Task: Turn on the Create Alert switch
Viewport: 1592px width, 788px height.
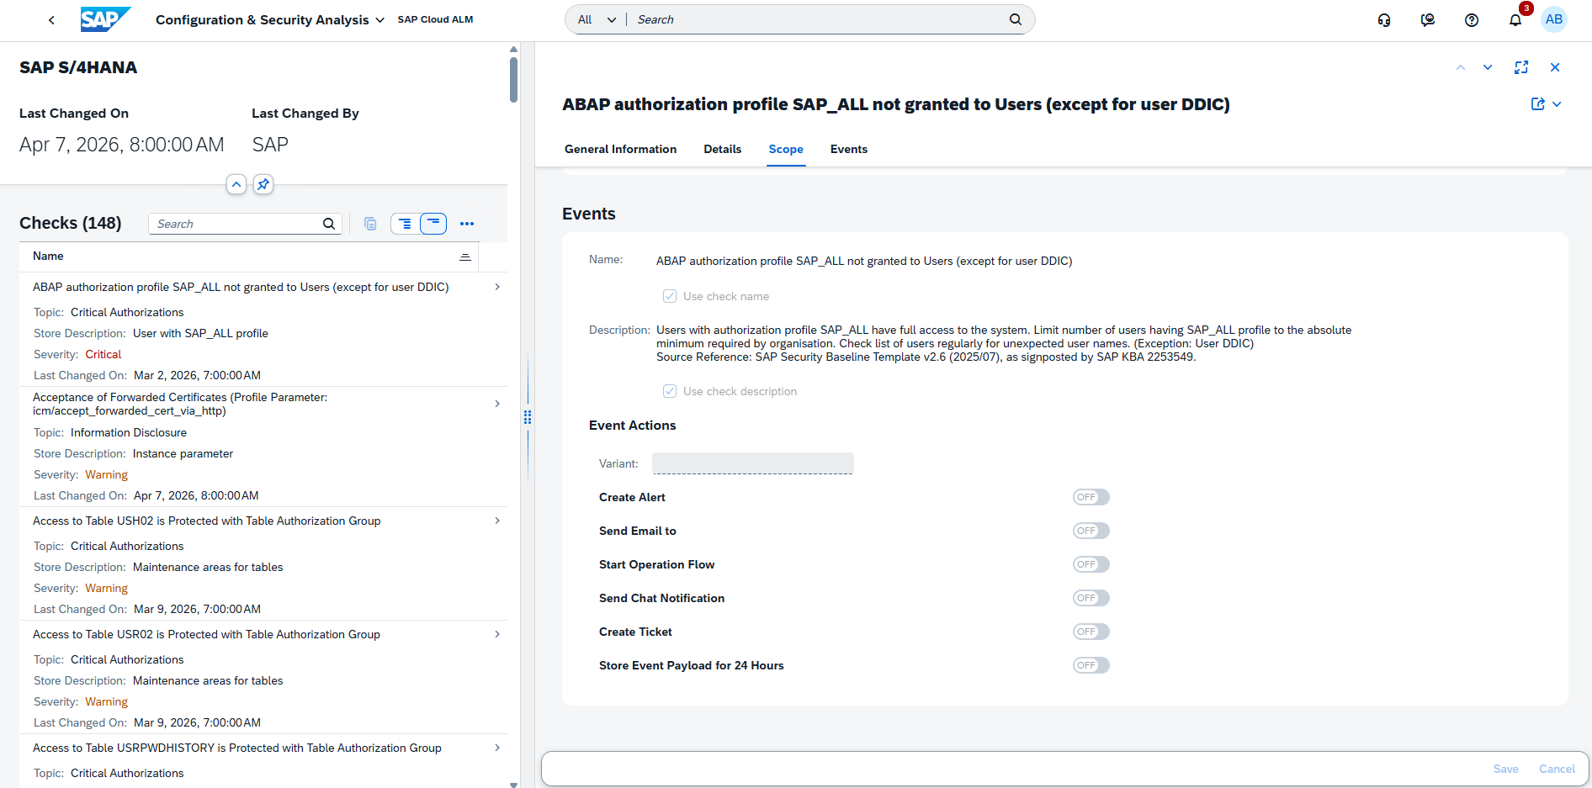Action: point(1091,497)
